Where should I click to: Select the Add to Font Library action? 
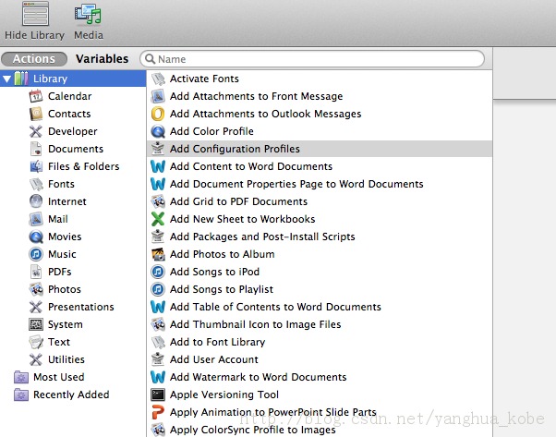[320, 342]
